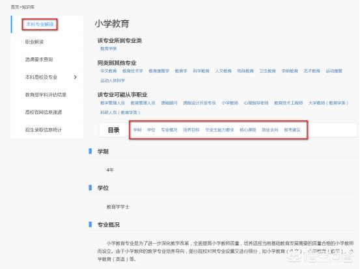Expand the 本科院校及专业 chevron arrow
This screenshot has height=269, width=360.
[76, 77]
